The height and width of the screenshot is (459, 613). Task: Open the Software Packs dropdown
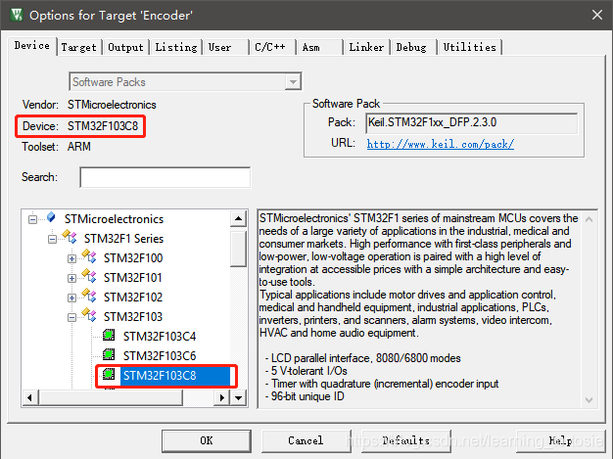coord(293,81)
